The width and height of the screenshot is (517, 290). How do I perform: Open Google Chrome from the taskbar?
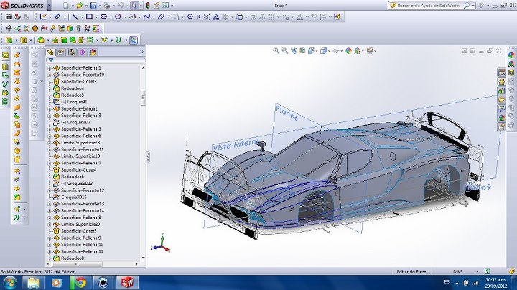click(80, 283)
